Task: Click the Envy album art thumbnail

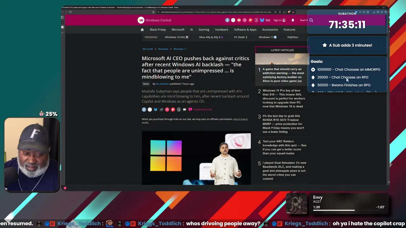Action: point(297,204)
